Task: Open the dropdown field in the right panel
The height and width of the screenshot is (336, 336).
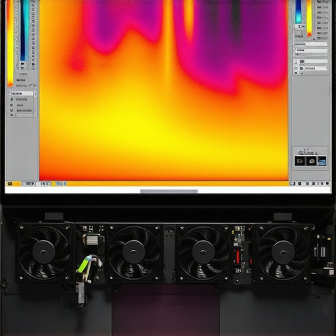Action: pyautogui.click(x=313, y=68)
